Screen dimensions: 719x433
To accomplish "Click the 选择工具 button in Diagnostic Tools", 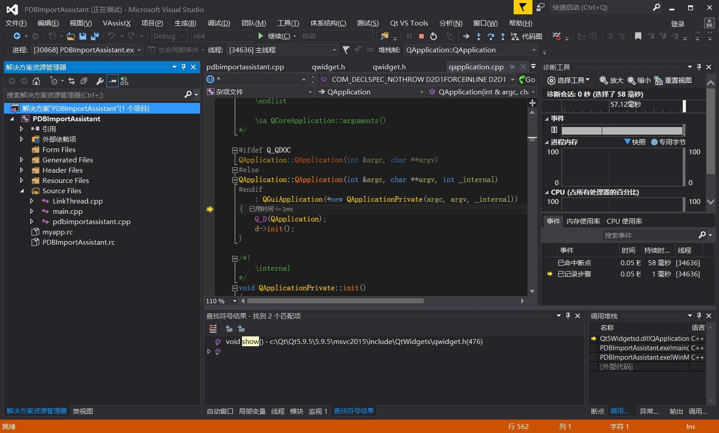I will pos(569,81).
